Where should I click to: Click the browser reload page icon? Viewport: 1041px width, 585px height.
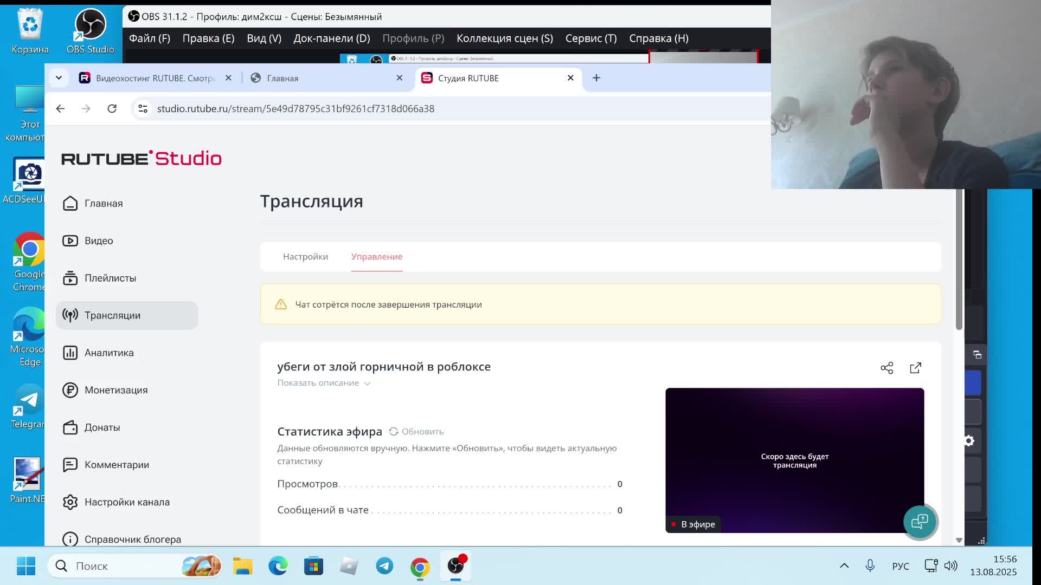[112, 108]
